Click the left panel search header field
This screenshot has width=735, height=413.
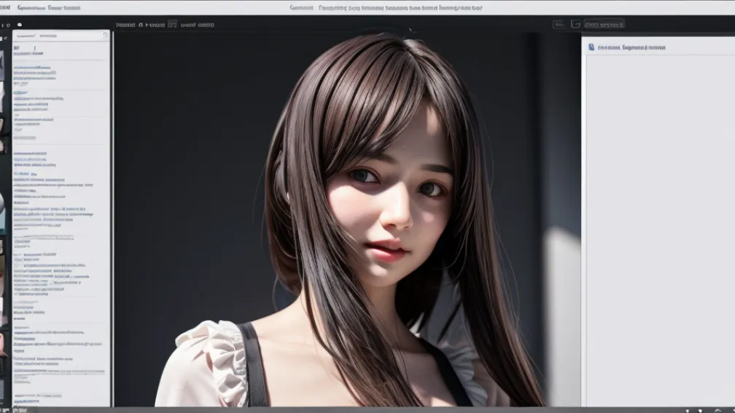tap(61, 36)
